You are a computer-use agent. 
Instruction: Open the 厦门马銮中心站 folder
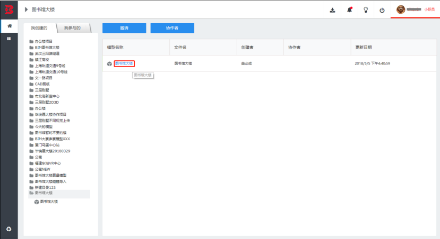coord(47,145)
